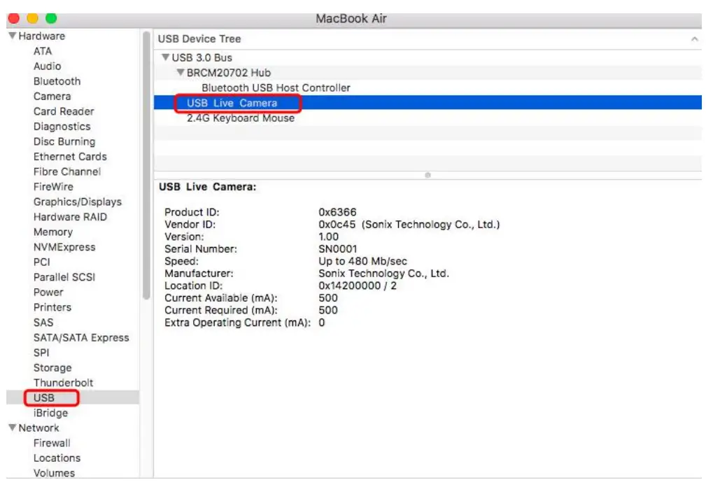This screenshot has height=487, width=706.
Task: View Memory hardware details
Action: [x=52, y=232]
